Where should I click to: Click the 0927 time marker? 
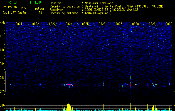coord(119,24)
